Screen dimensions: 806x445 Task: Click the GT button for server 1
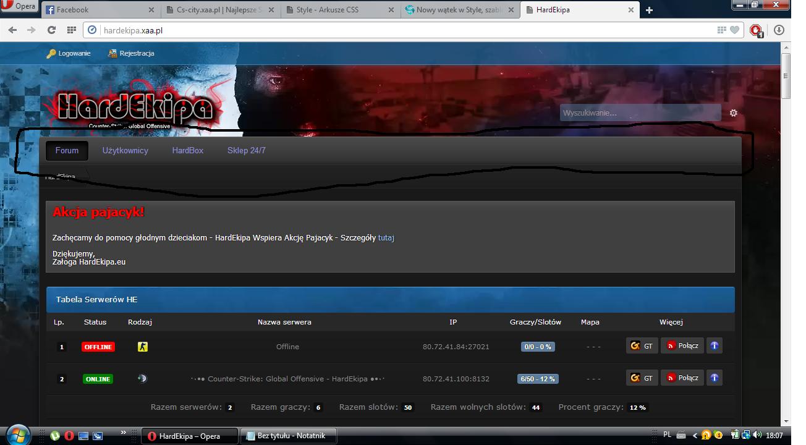(x=642, y=345)
